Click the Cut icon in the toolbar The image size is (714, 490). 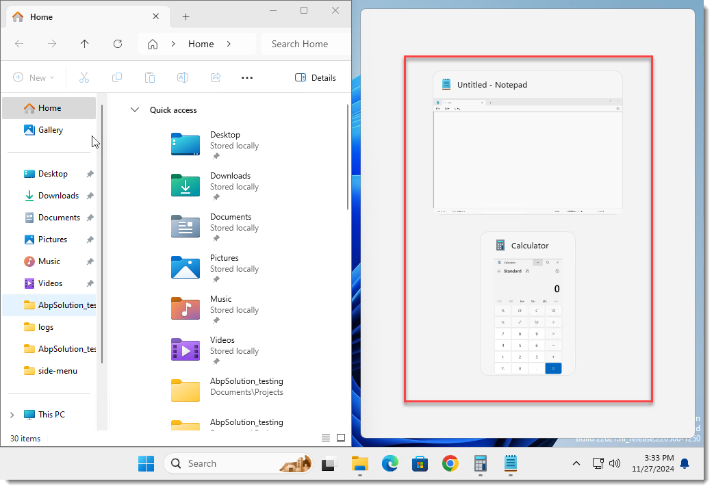click(84, 77)
